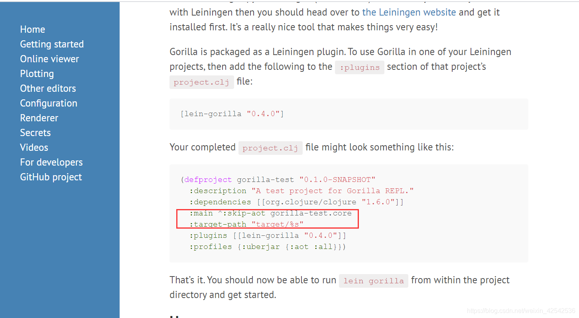Click the :dependencies code line
The width and height of the screenshot is (579, 318).
[297, 202]
